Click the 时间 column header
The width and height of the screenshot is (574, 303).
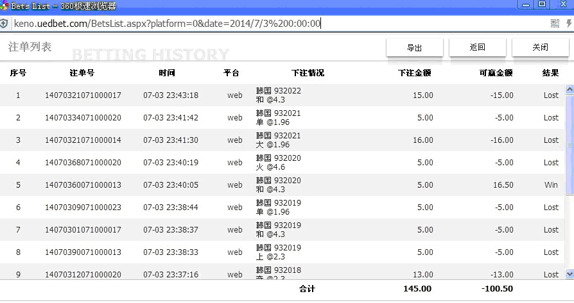click(x=167, y=73)
